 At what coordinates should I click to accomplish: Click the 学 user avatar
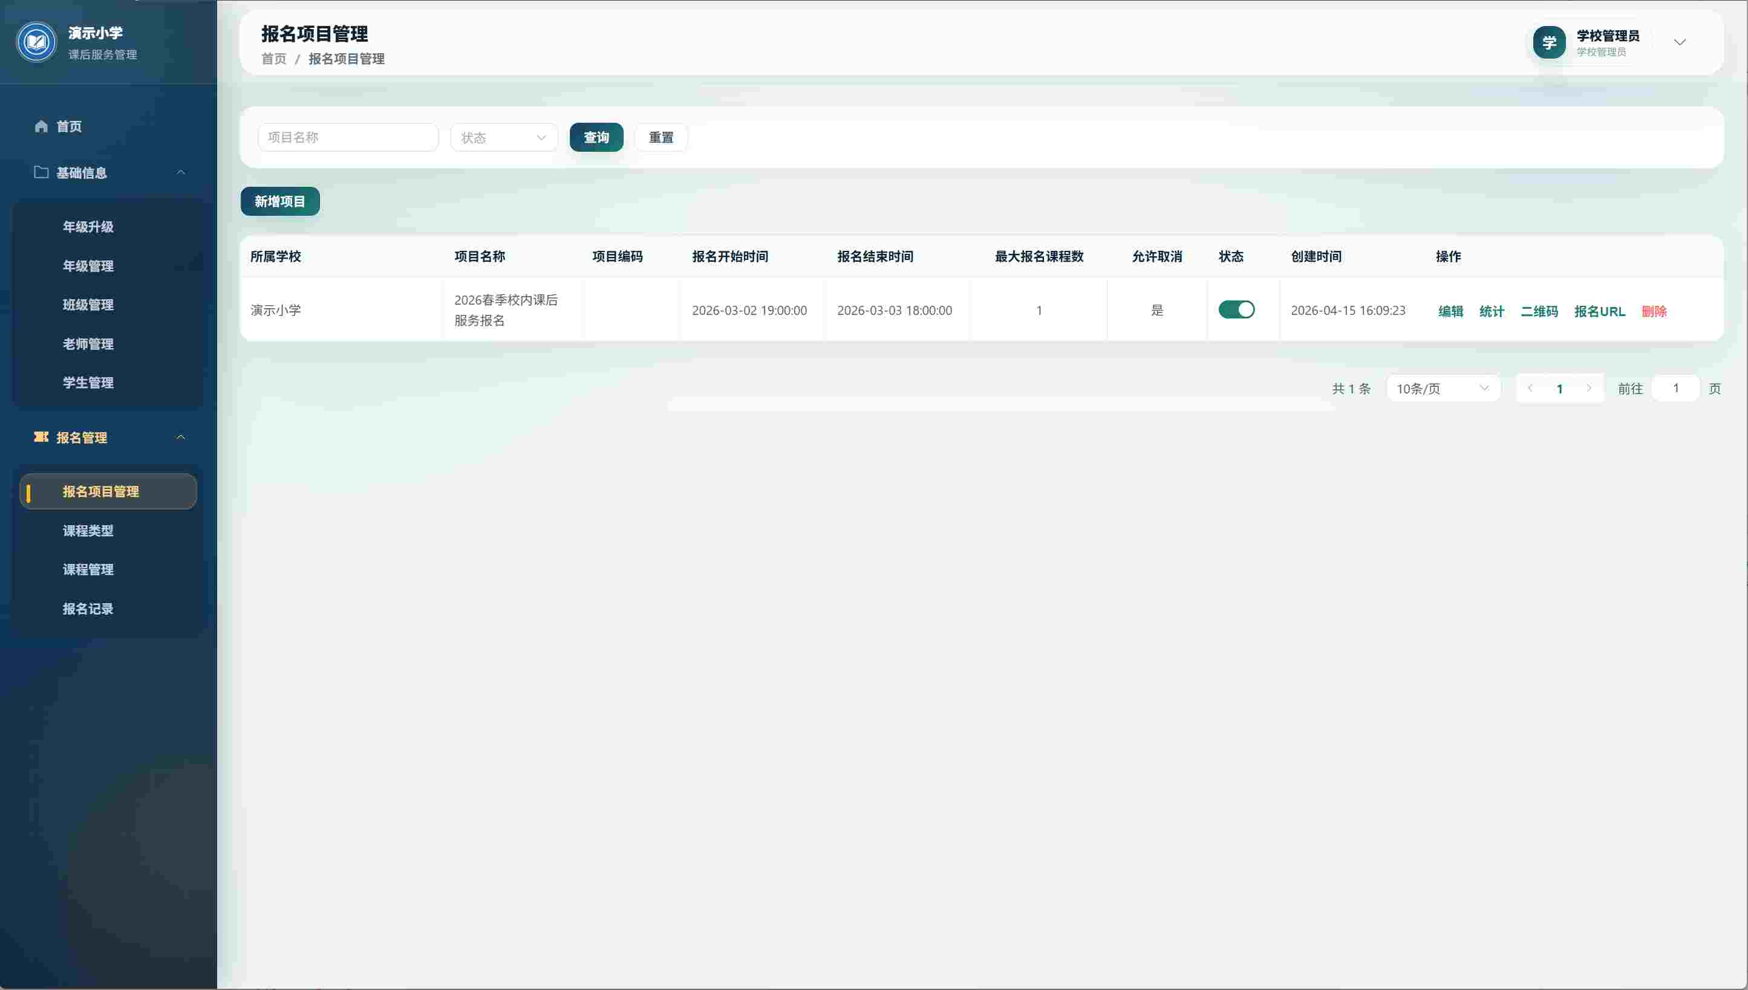click(1550, 42)
